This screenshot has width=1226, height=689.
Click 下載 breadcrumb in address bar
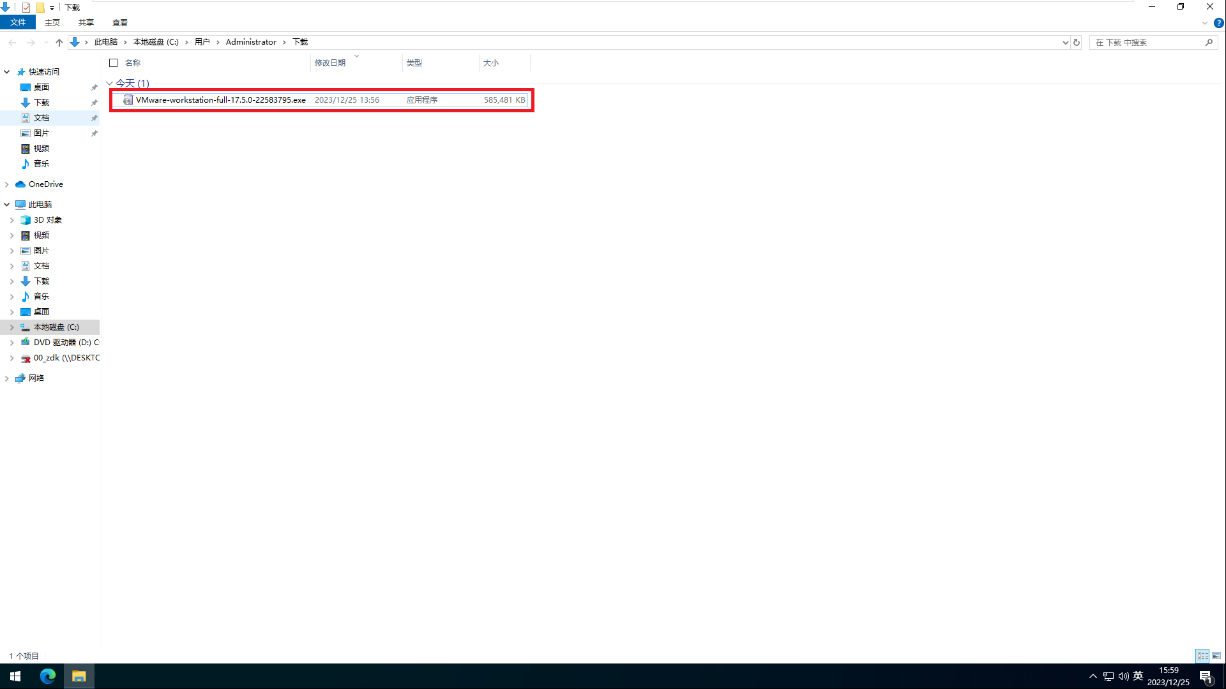[300, 42]
